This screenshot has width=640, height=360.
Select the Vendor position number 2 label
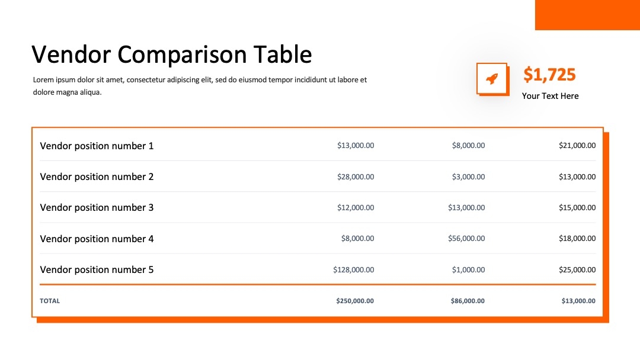(x=97, y=176)
